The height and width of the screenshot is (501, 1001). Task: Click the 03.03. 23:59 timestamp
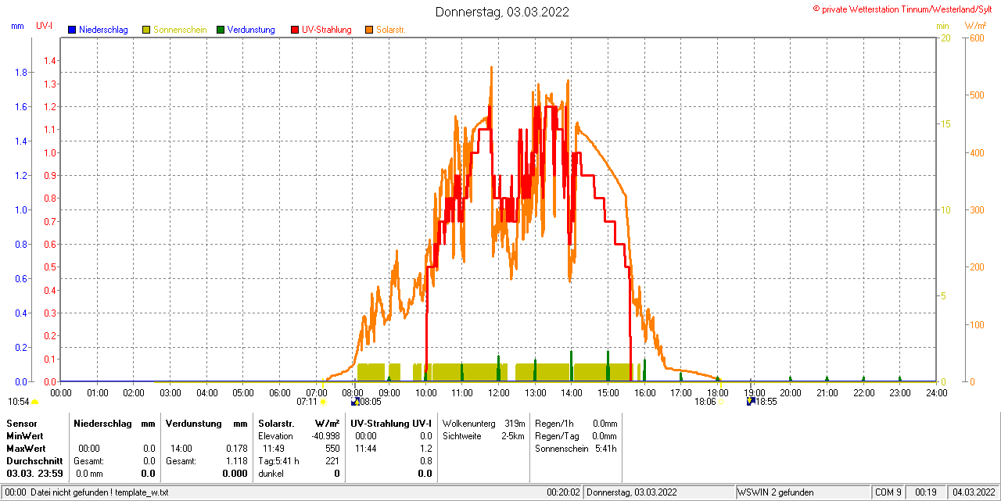[34, 474]
